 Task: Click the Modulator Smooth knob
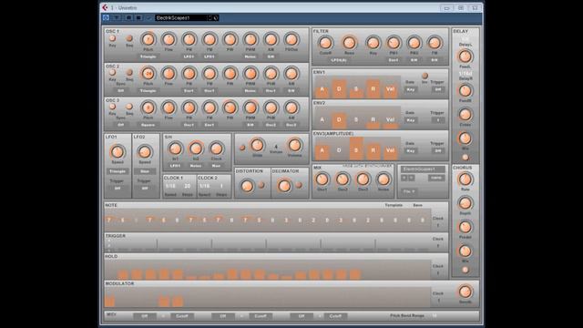465,292
